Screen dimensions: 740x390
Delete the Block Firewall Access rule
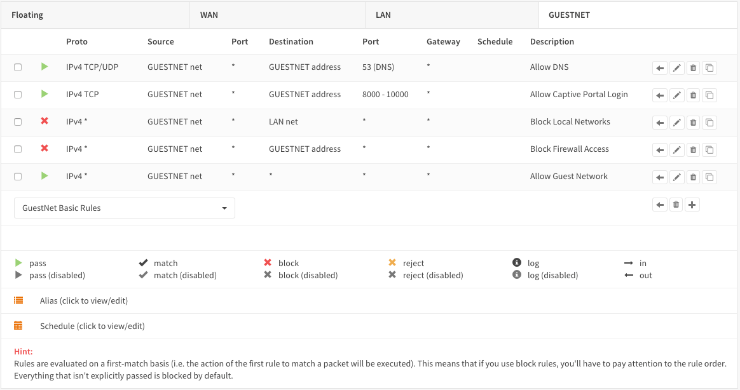(693, 150)
